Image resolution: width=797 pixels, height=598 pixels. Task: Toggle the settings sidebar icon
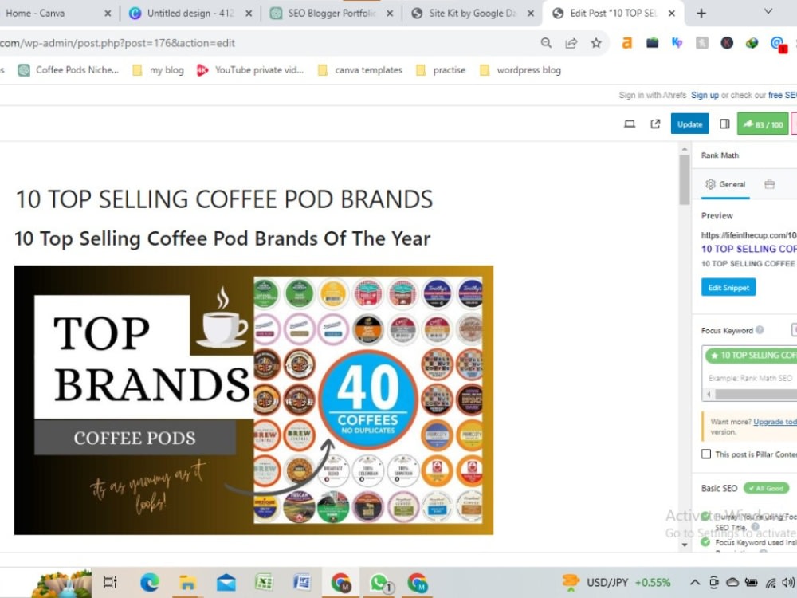(x=724, y=124)
